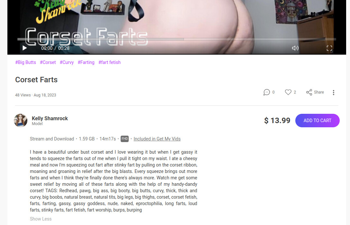Select the #fart fetish hashtag

[109, 62]
